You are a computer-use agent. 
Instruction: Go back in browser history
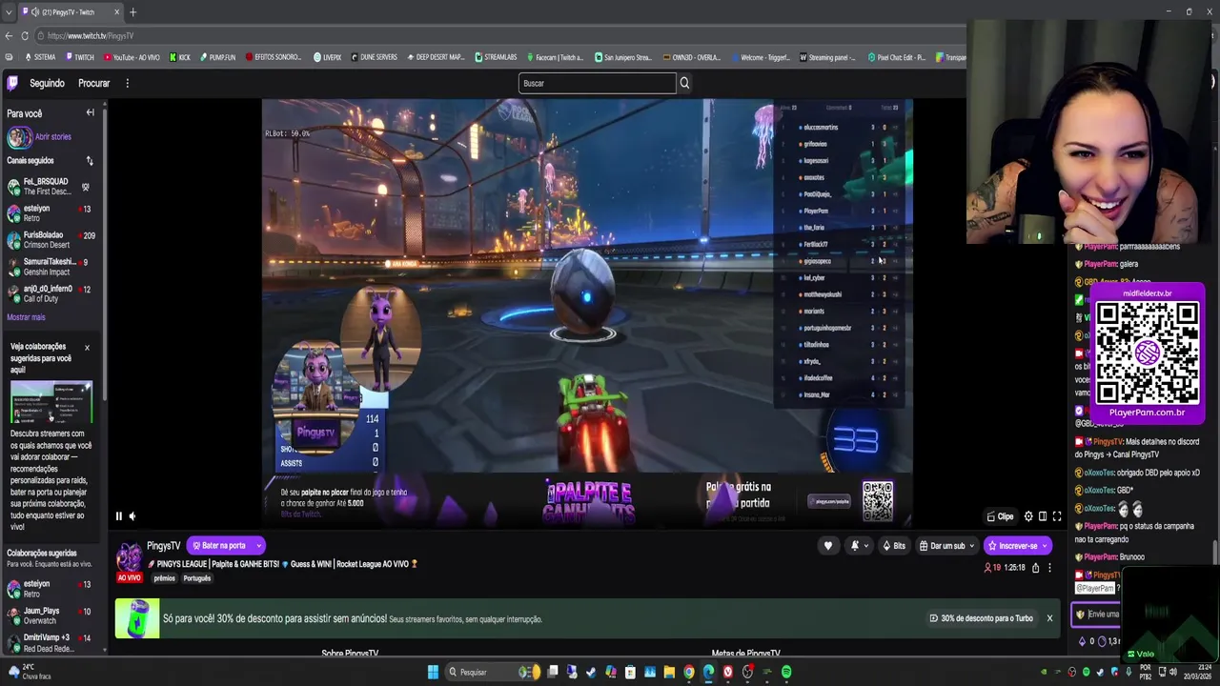(x=9, y=36)
